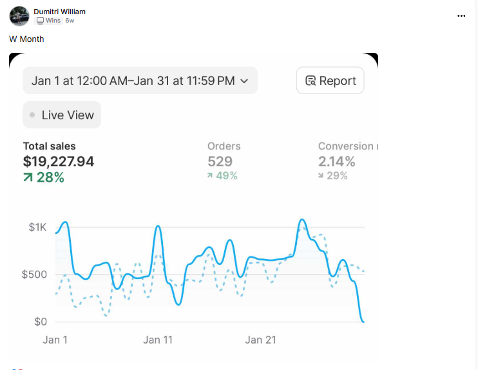The width and height of the screenshot is (478, 370).
Task: Click the Jan 11 peak on sales chart
Action: coord(158,226)
